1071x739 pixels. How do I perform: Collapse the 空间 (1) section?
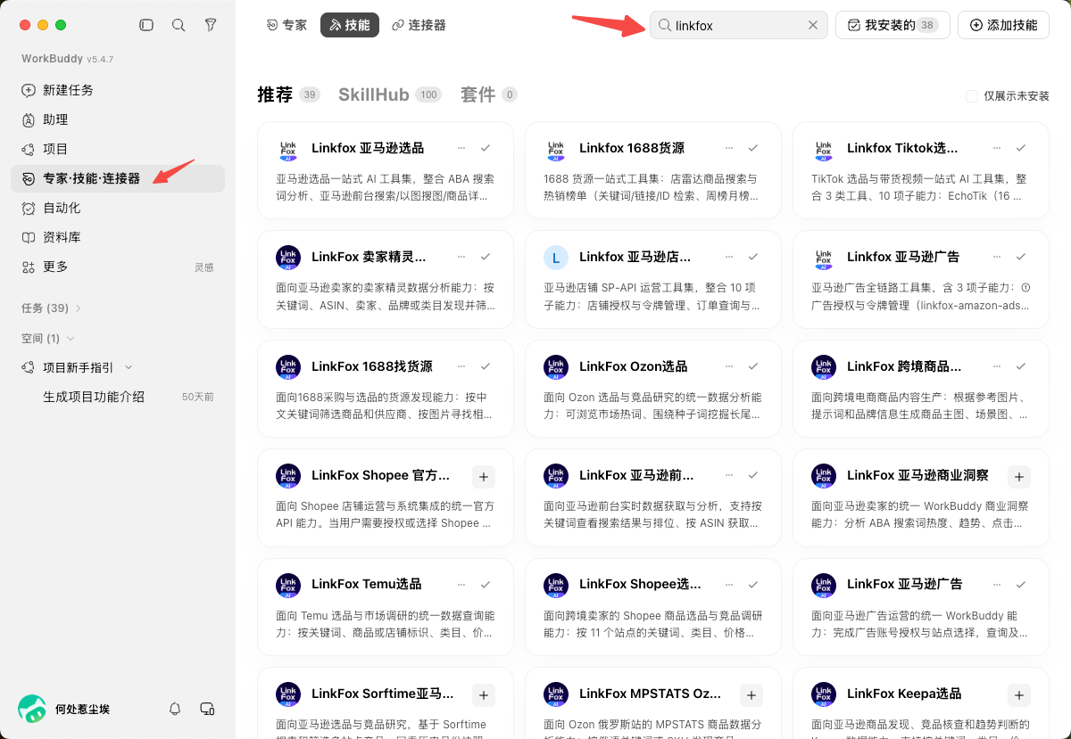(47, 339)
